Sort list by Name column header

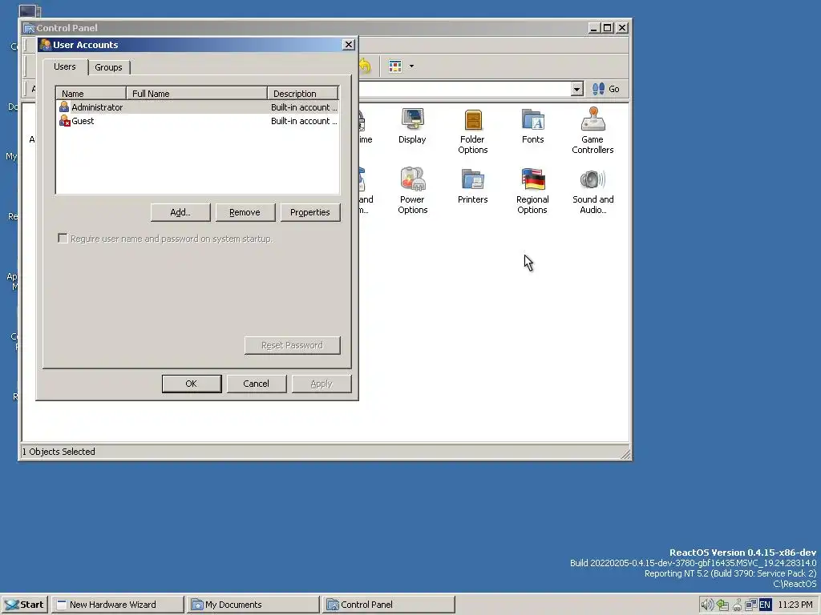pos(91,93)
